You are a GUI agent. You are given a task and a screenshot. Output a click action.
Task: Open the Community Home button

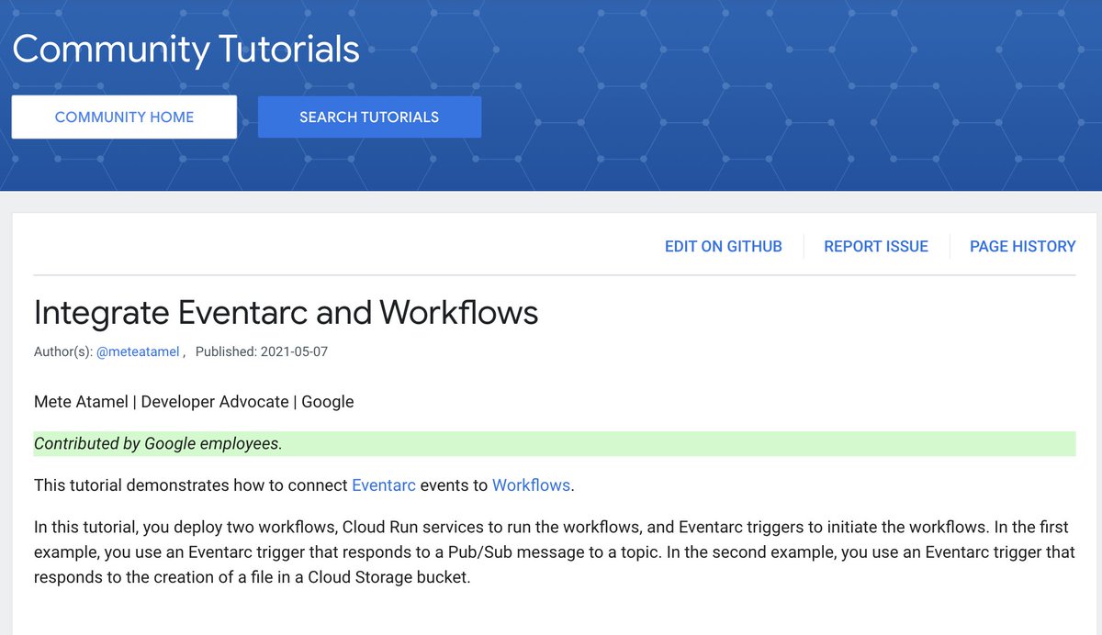[x=124, y=117]
